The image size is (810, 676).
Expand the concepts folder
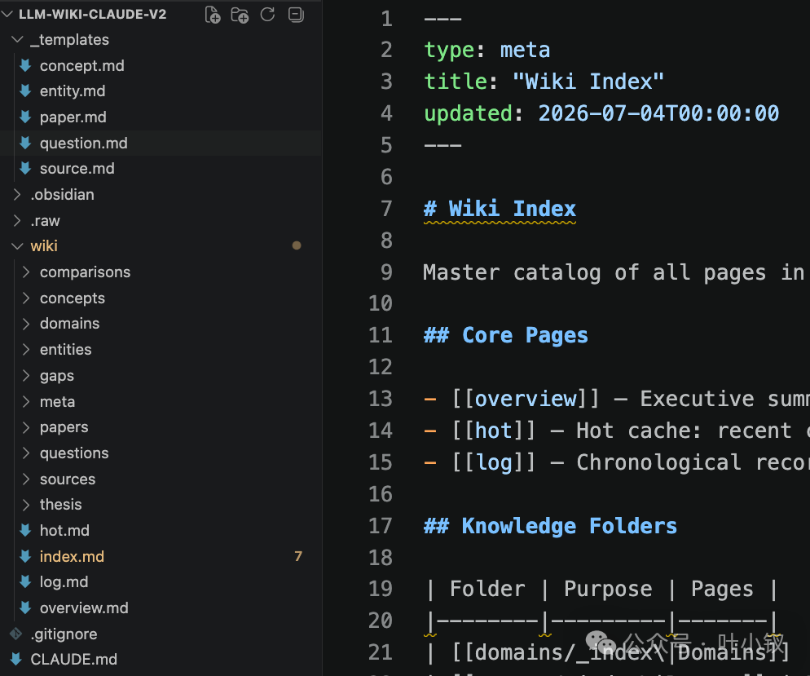click(26, 298)
